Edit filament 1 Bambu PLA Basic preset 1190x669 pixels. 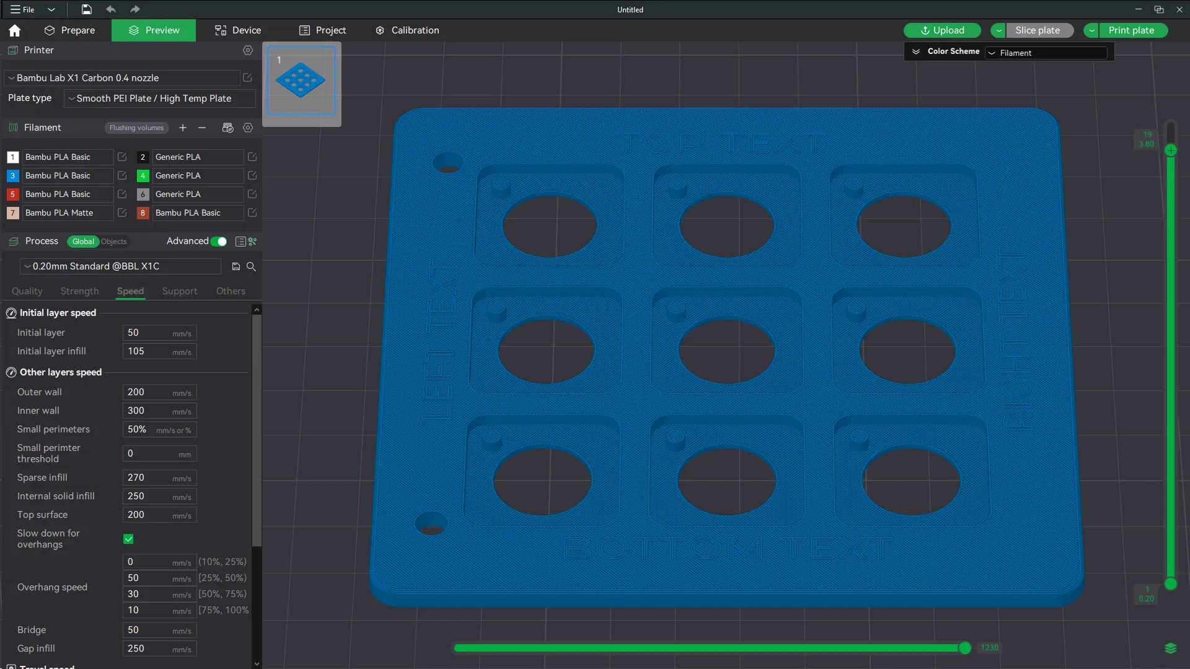[x=122, y=157]
